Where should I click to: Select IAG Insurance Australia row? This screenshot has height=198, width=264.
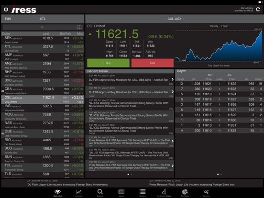tap(43, 108)
